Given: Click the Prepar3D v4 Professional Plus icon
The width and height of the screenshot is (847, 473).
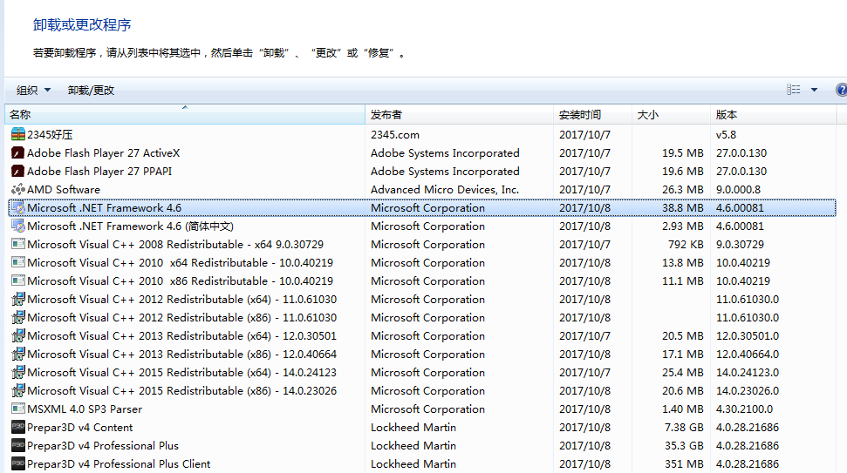Looking at the screenshot, I should click(x=17, y=446).
